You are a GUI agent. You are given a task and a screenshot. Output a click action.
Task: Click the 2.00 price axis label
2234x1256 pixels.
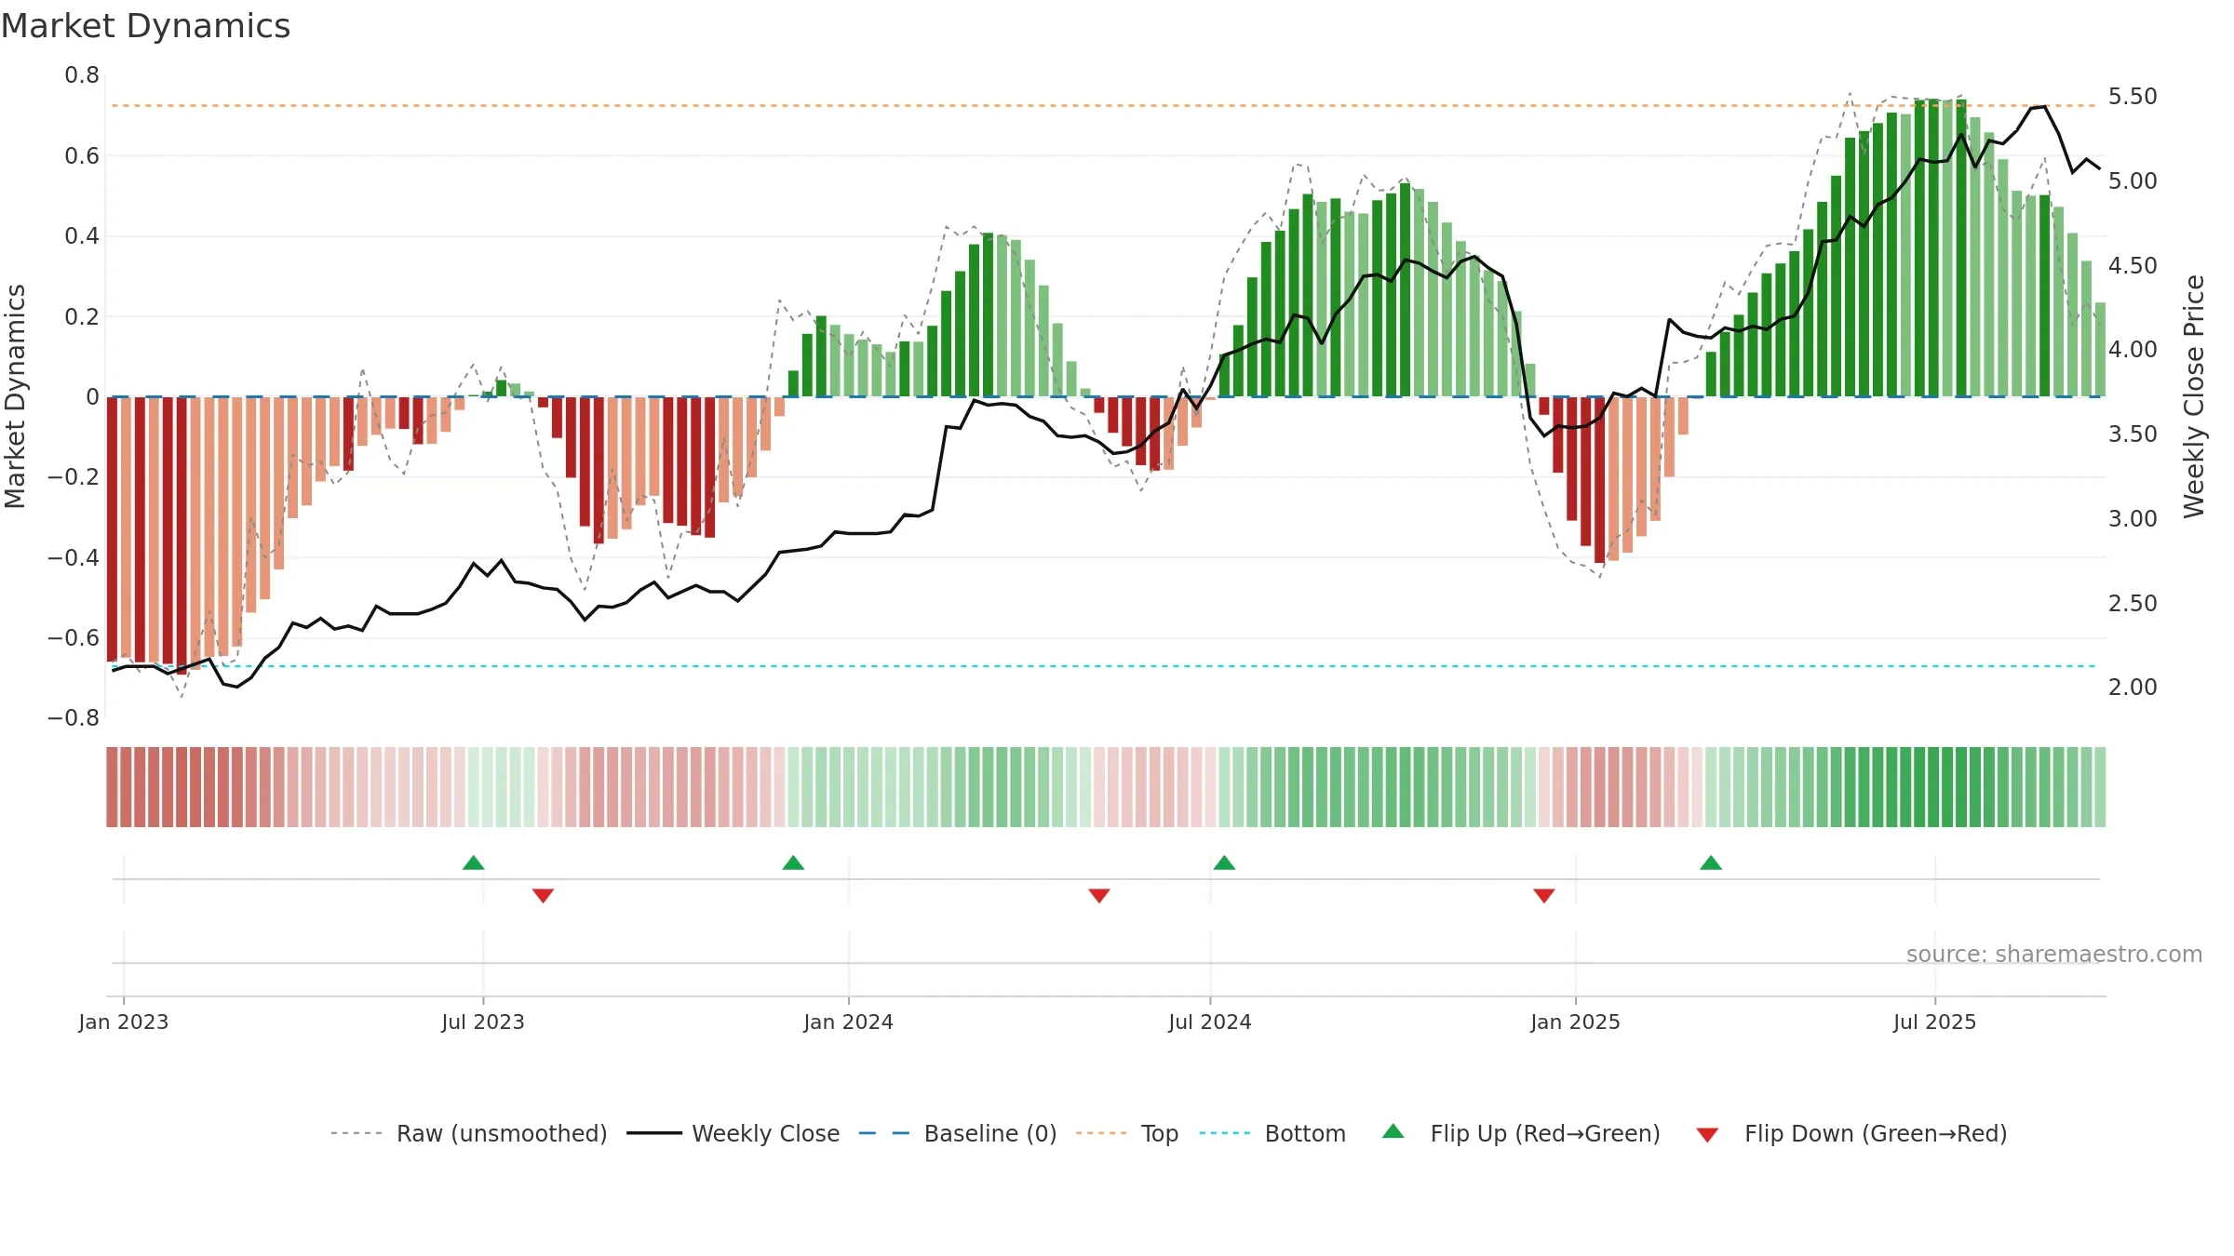pyautogui.click(x=2133, y=688)
